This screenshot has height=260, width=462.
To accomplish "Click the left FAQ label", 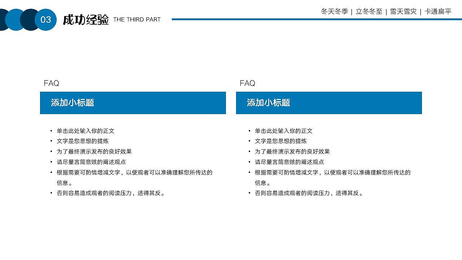I will (52, 83).
